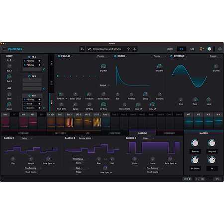Viewport: 224px width, 224px height.
Task: Click the LFO 1 modulation source
Action: [78, 121]
